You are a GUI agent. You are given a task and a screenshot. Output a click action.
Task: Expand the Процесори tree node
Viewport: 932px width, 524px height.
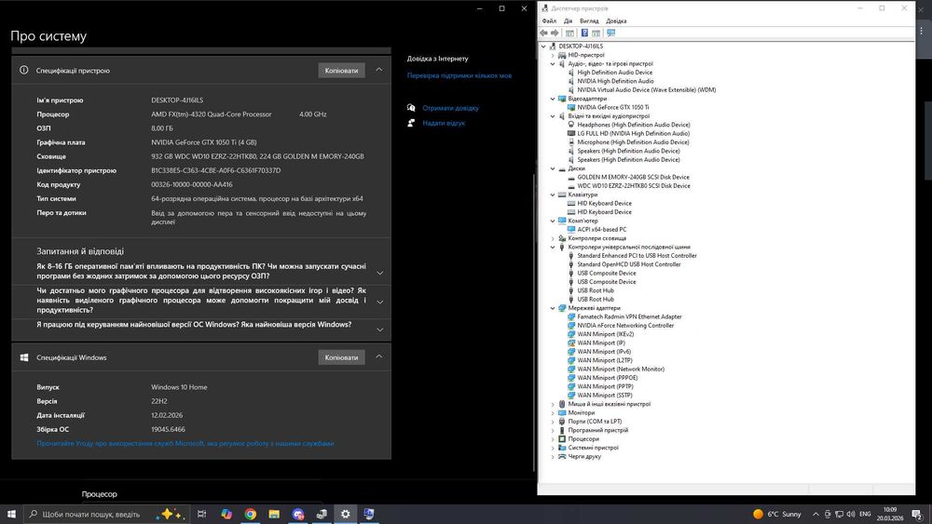click(x=553, y=439)
